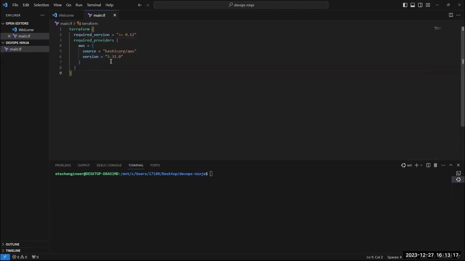Open the Terminal menu
Viewport: 465px width, 261px height.
[94, 5]
